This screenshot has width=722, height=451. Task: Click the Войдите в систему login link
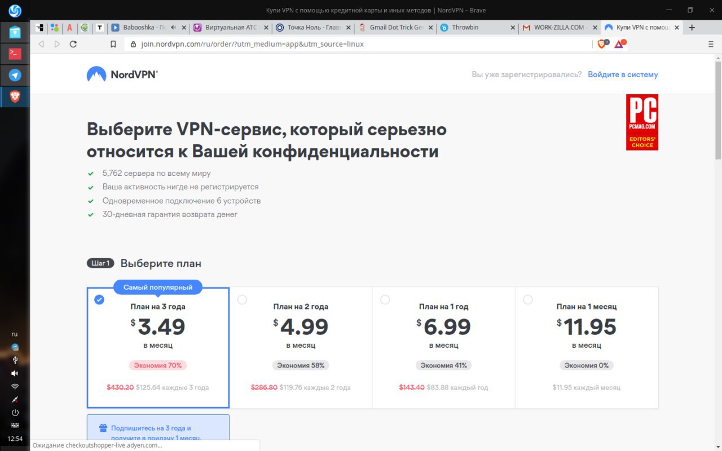[x=623, y=74]
